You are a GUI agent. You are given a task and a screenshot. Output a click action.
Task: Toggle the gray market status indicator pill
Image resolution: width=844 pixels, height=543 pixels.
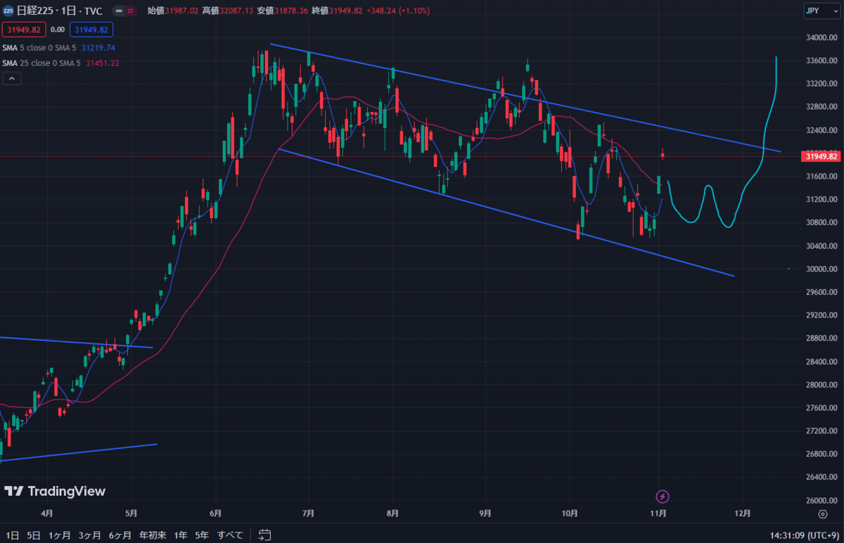pos(120,11)
